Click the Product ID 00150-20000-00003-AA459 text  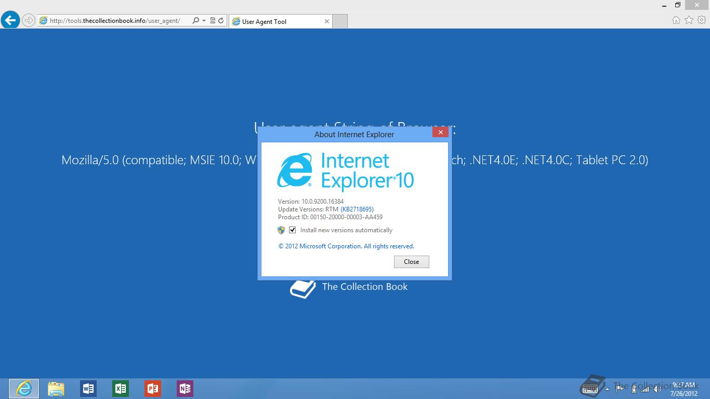(330, 217)
